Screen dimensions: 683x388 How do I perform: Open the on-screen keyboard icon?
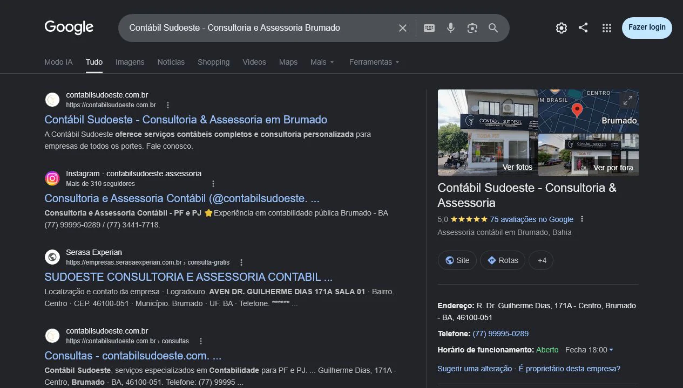[x=429, y=28]
